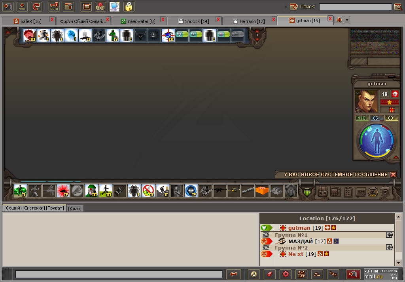Viewport: 405px width, 282px height.
Task: Switch to the [Клан] chat tab
Action: (x=75, y=208)
